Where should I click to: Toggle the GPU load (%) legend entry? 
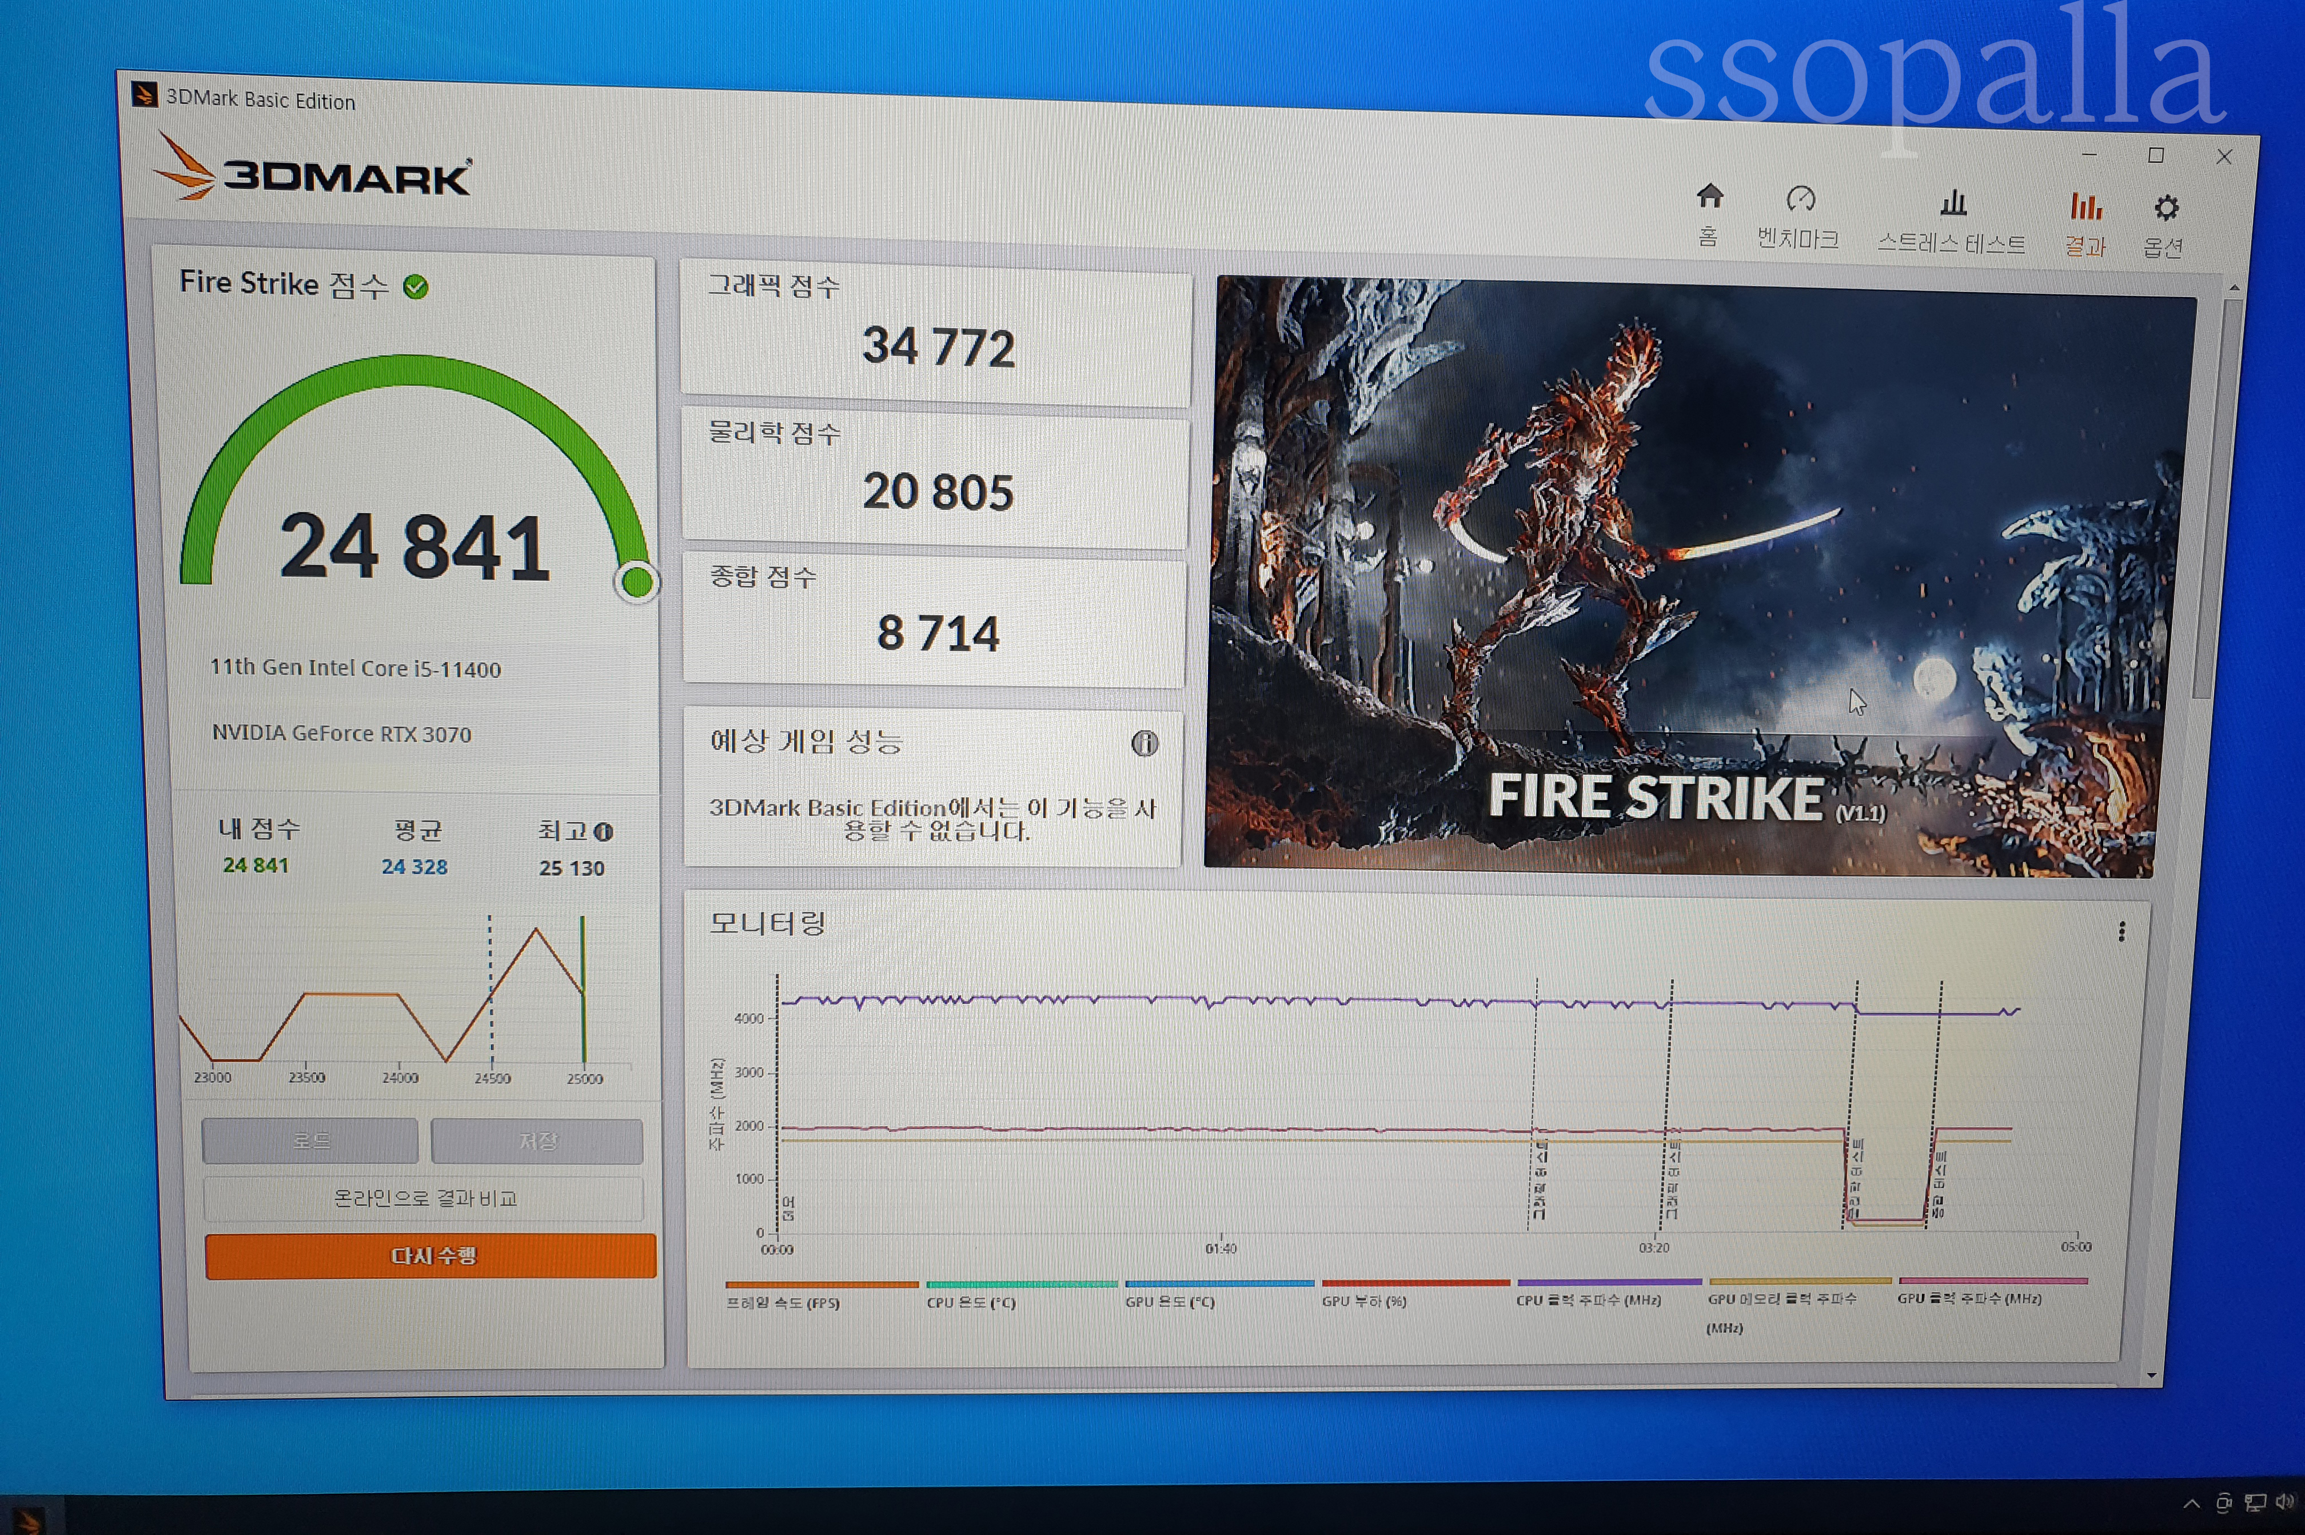point(1363,1301)
